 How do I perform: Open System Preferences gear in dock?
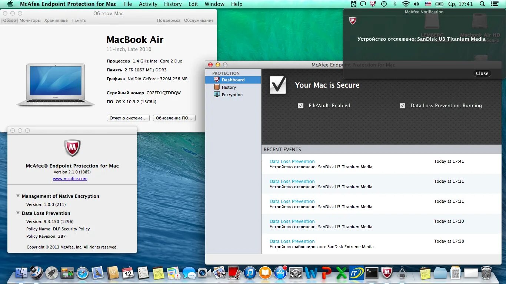[296, 273]
